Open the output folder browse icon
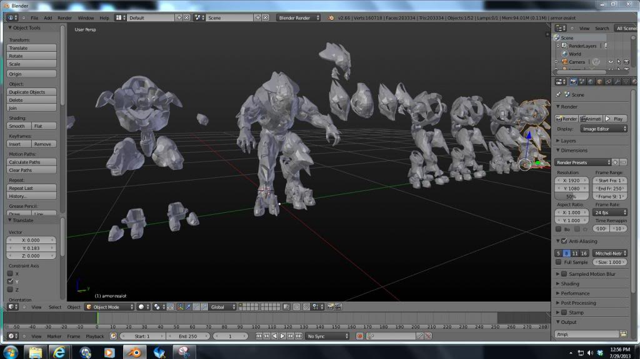 point(622,334)
